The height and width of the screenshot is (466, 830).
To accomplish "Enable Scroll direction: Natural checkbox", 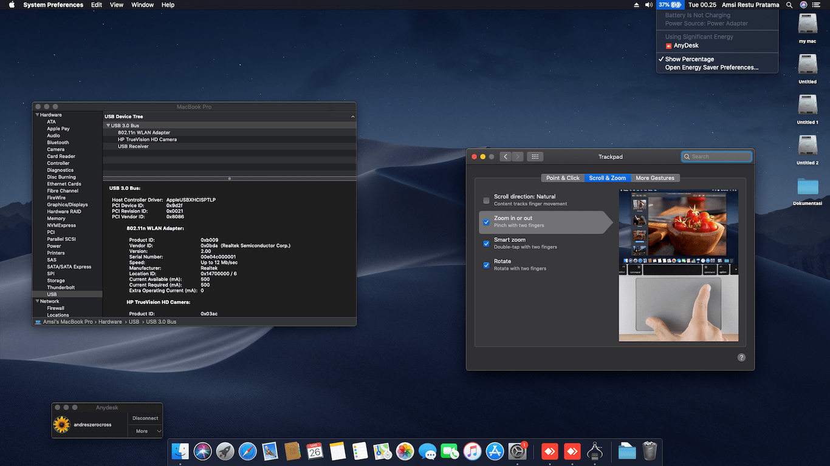I will 486,200.
